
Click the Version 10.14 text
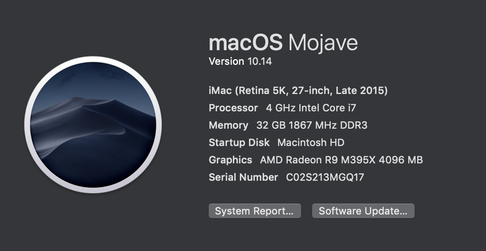click(240, 62)
